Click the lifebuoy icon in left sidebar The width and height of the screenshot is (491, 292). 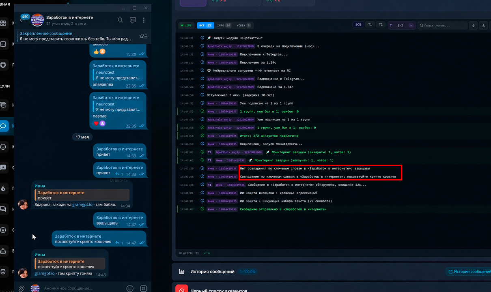tap(3, 65)
